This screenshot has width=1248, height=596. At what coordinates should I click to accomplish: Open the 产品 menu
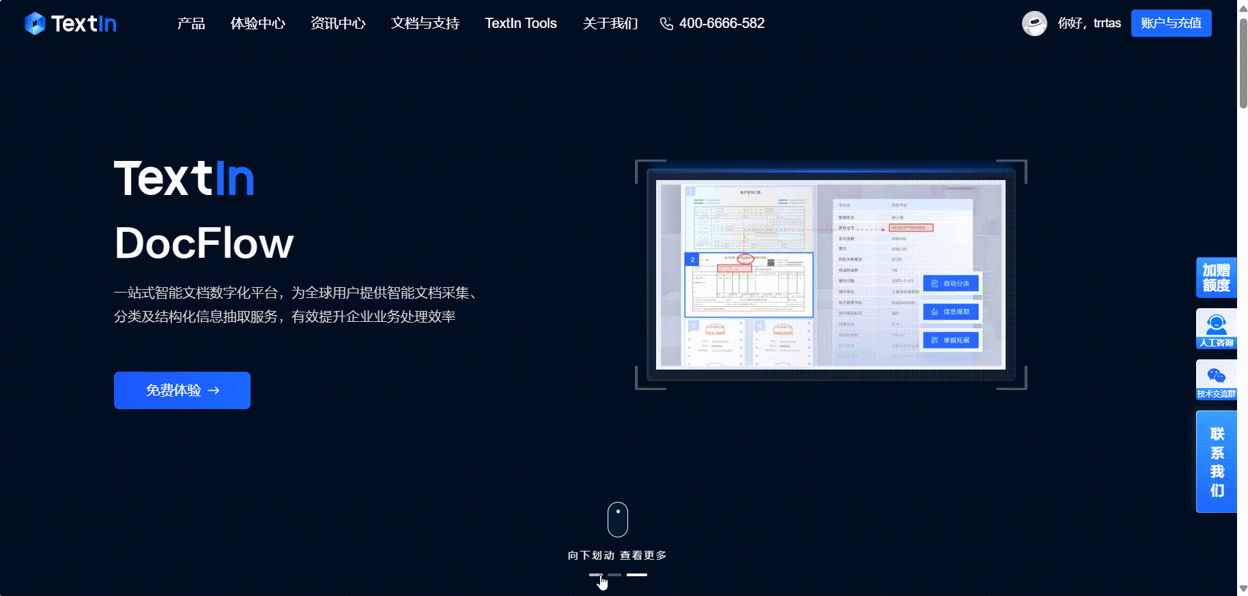coord(191,23)
